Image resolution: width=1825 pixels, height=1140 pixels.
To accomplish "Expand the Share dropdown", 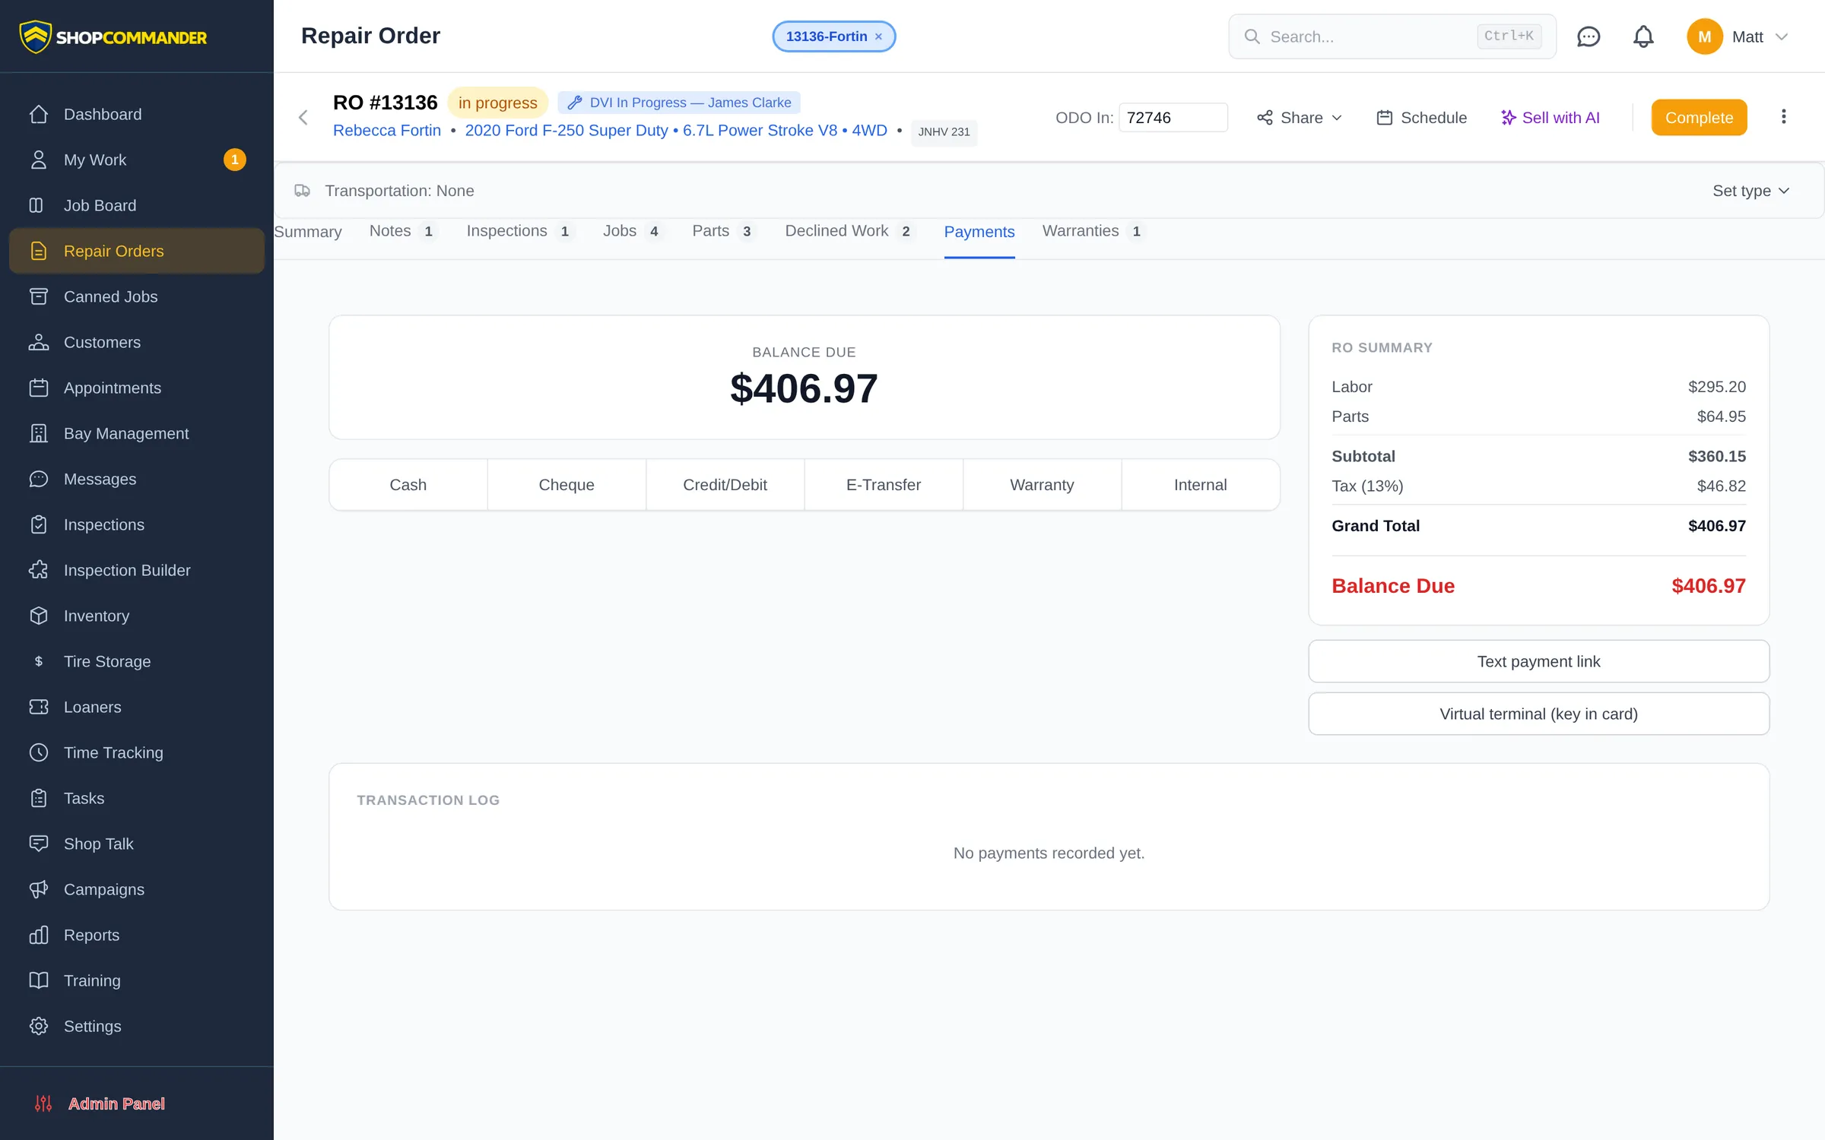I will pos(1300,118).
